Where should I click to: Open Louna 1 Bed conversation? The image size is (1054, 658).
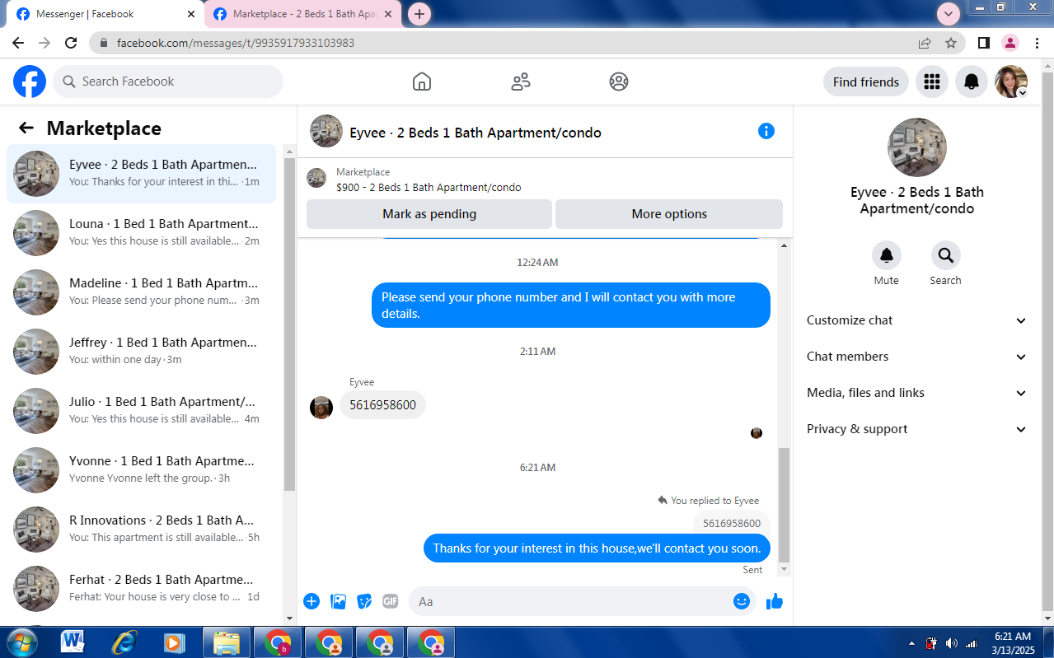pos(141,232)
